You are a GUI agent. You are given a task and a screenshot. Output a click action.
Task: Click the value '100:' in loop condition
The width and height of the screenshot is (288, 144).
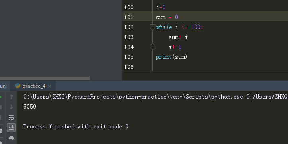click(197, 27)
